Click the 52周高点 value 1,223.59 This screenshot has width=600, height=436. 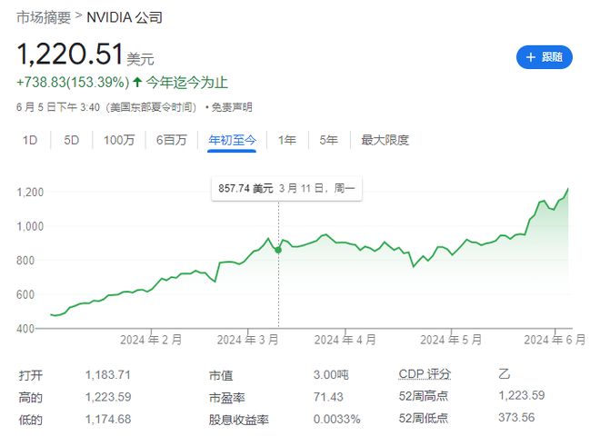(522, 395)
